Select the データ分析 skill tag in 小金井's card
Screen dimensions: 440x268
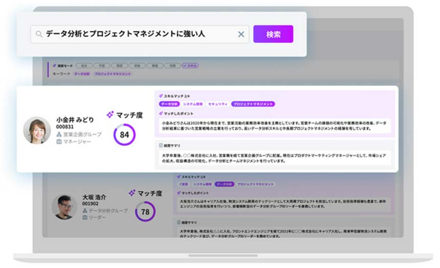pyautogui.click(x=169, y=104)
